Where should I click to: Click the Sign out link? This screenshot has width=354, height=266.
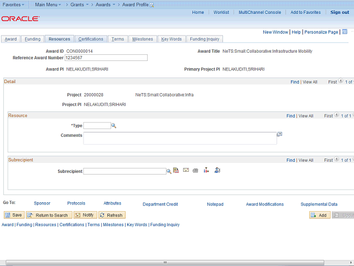pos(340,12)
